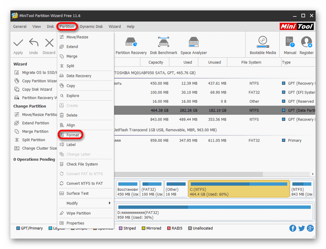This screenshot has width=326, height=249.
Task: Click horizontal scrollbar right arrow
Action: click(313, 174)
